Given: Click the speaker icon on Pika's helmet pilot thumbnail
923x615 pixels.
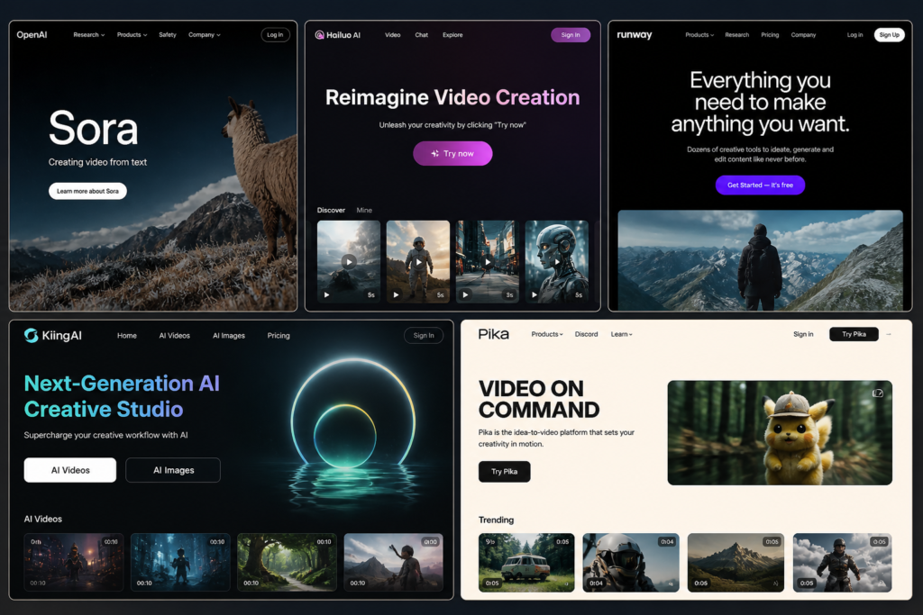Looking at the screenshot, I should (671, 583).
